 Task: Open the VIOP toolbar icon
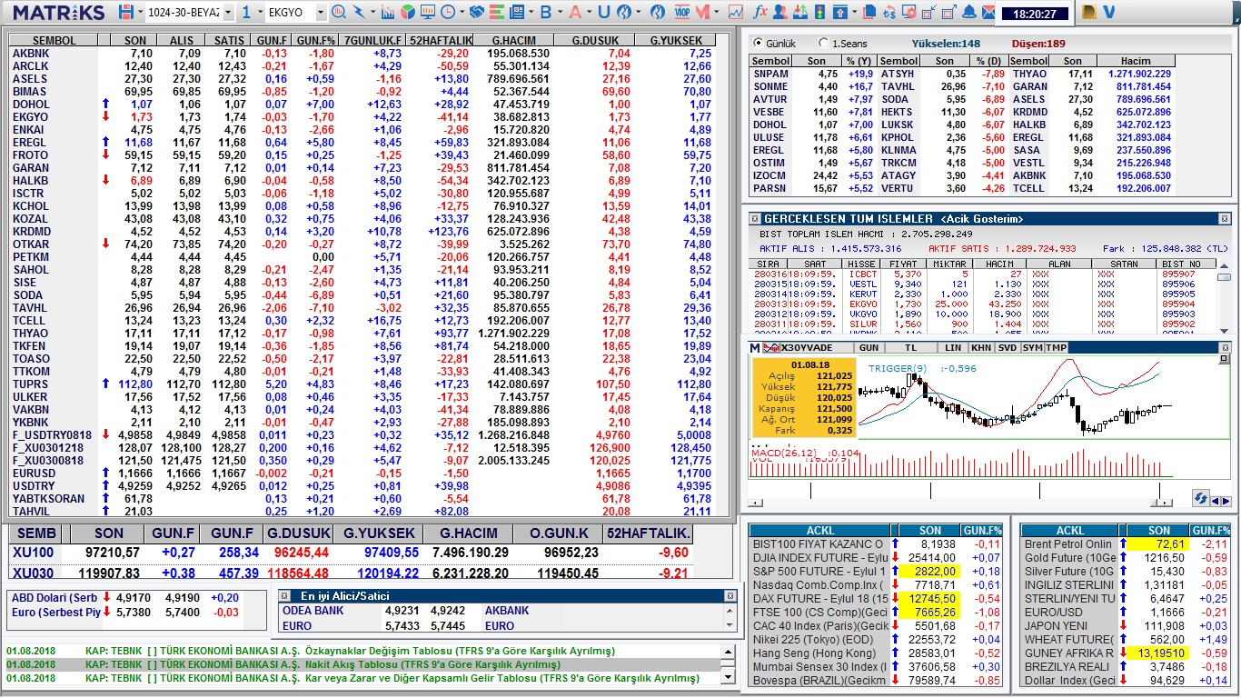[681, 13]
